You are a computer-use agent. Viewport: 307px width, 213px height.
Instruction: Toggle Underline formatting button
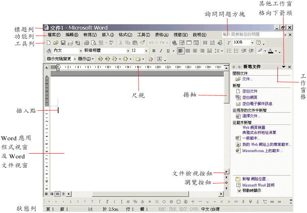click(168, 51)
